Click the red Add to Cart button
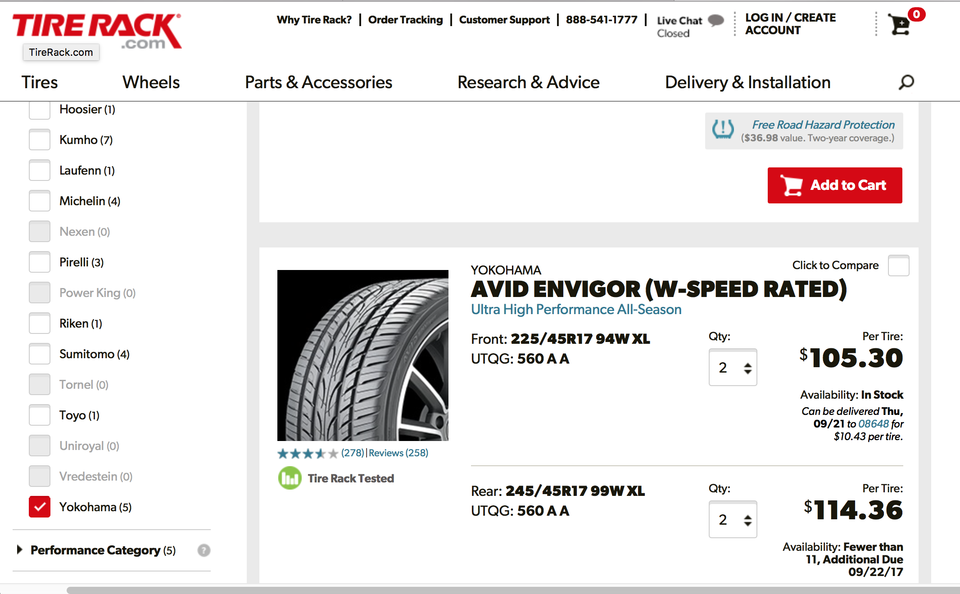This screenshot has width=960, height=594. pyautogui.click(x=835, y=185)
